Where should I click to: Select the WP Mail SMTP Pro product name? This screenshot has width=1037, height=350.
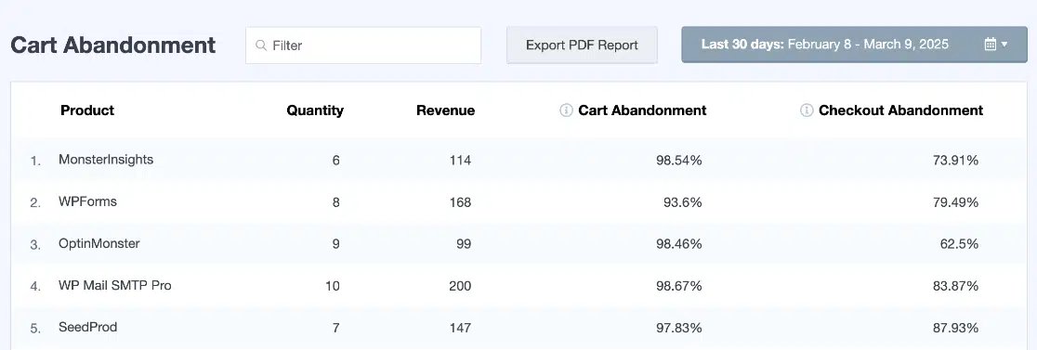coord(115,285)
